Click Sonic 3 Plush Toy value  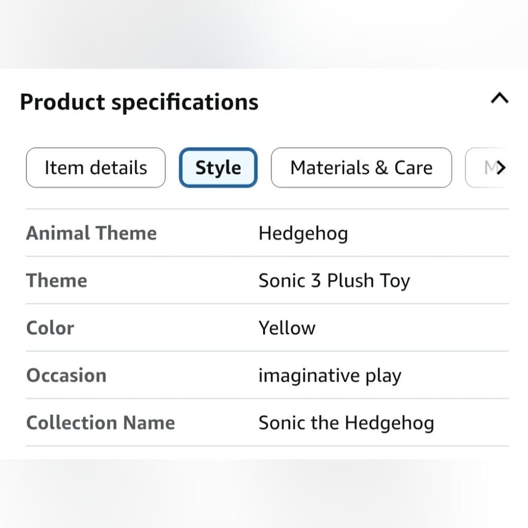coord(334,281)
